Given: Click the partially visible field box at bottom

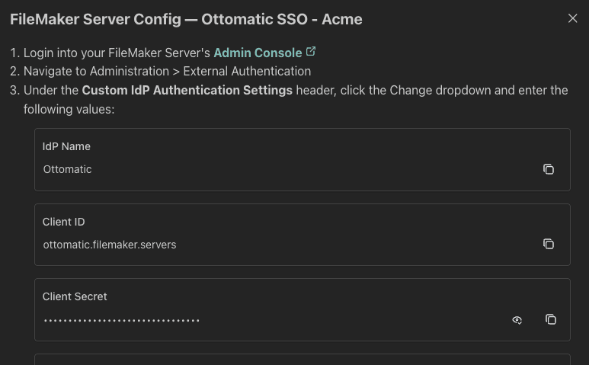Looking at the screenshot, I should (302, 359).
